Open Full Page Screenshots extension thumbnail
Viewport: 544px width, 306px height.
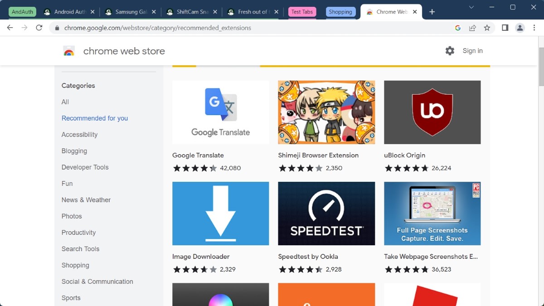pyautogui.click(x=432, y=214)
